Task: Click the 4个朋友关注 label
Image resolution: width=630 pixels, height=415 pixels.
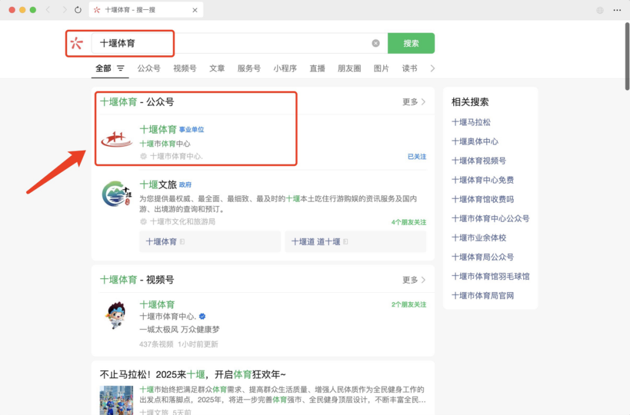Action: (x=408, y=222)
